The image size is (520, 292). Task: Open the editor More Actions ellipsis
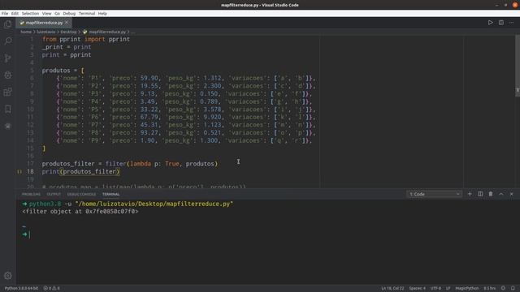point(512,23)
